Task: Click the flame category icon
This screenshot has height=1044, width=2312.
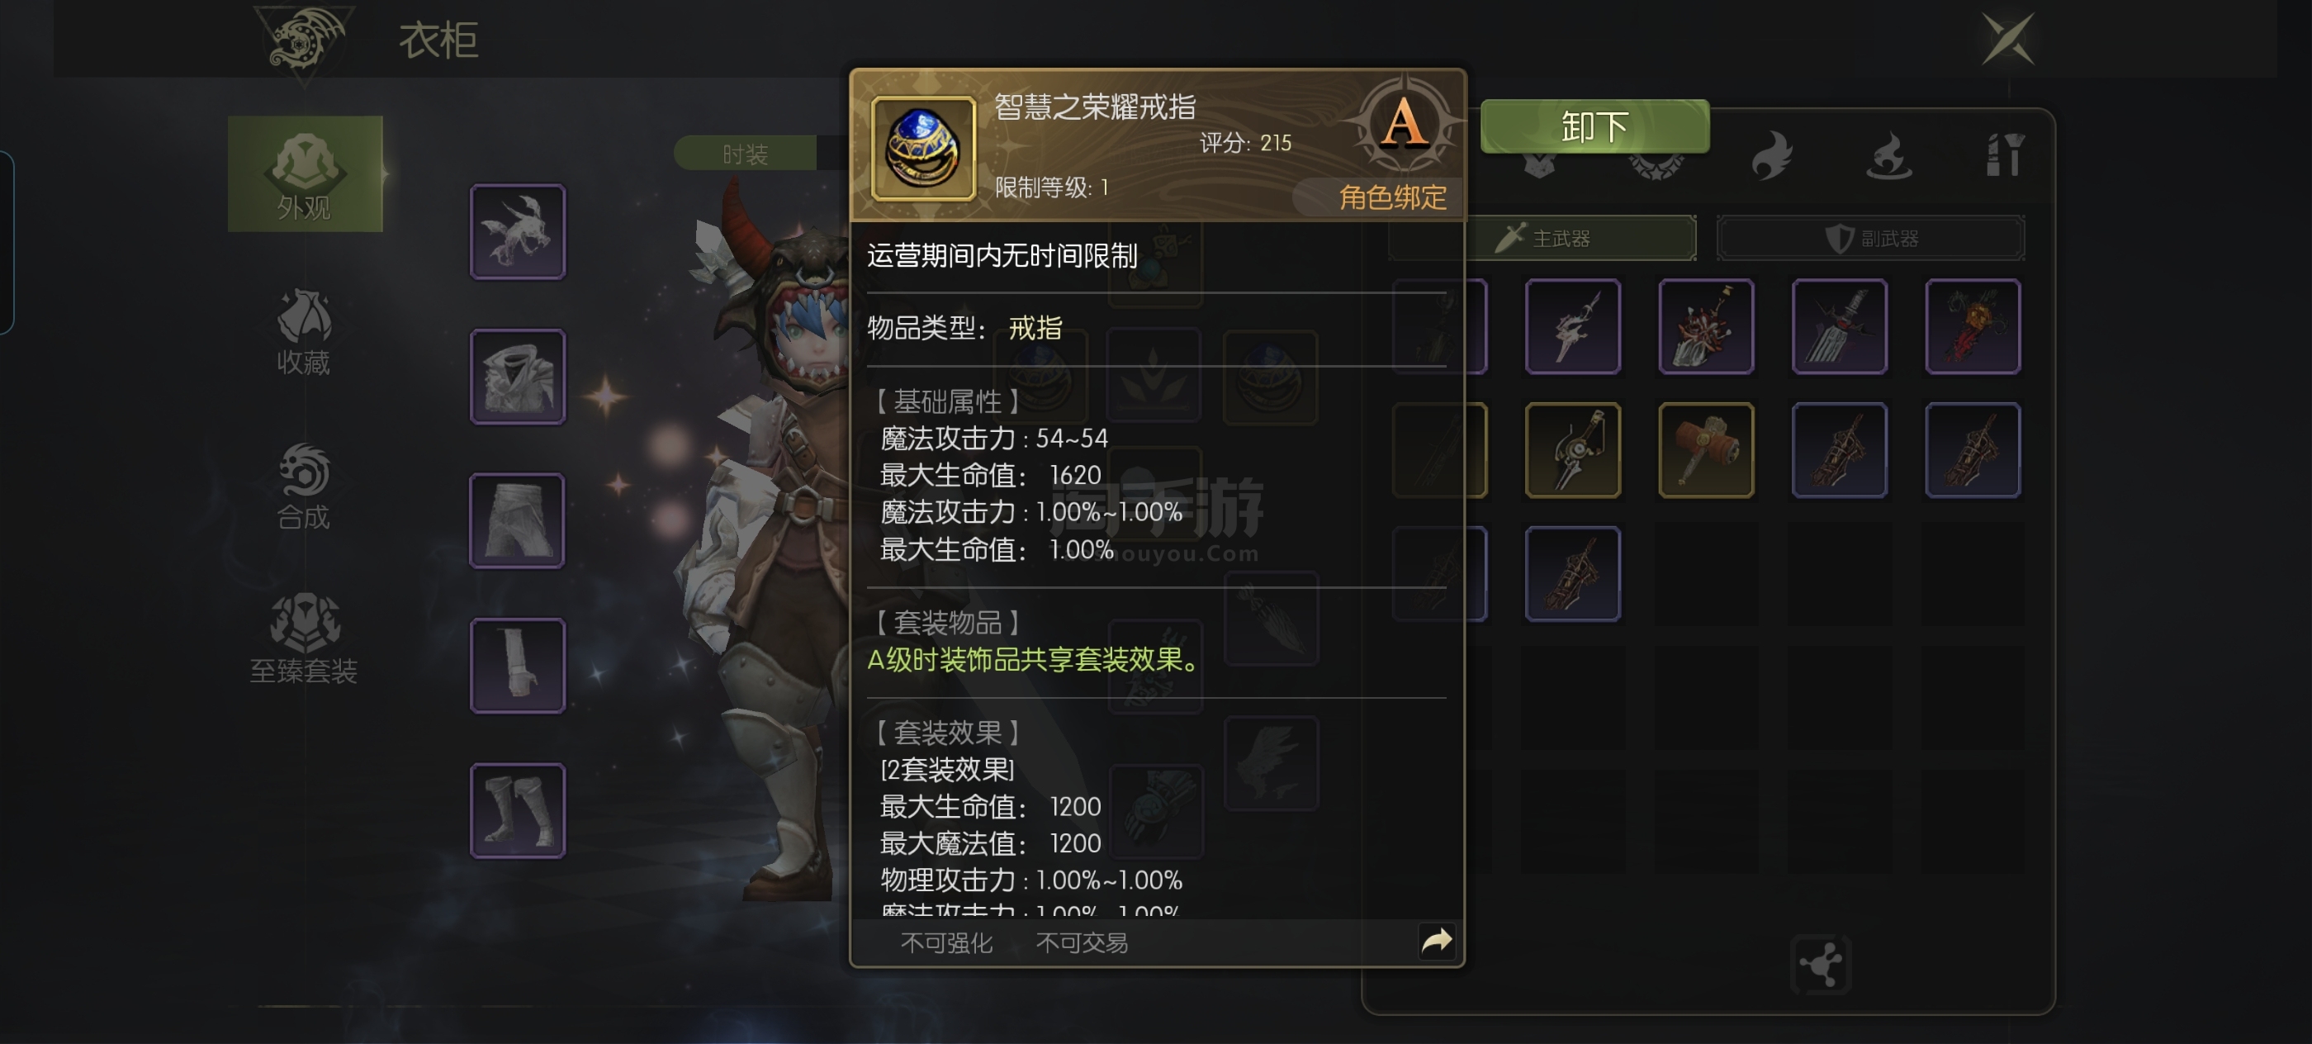Action: point(1773,155)
